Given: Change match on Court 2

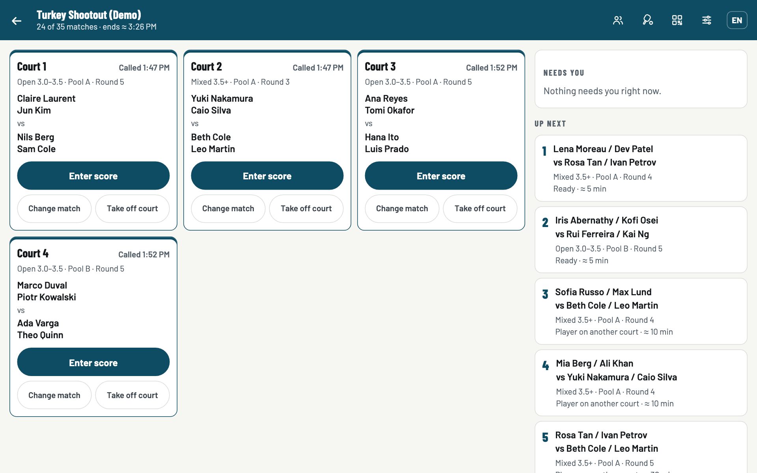Looking at the screenshot, I should (228, 209).
